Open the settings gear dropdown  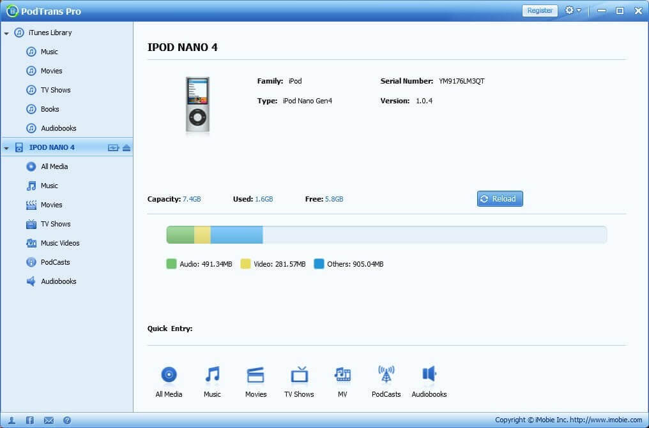pyautogui.click(x=573, y=10)
